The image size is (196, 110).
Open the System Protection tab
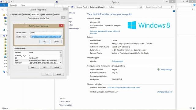click(x=46, y=15)
